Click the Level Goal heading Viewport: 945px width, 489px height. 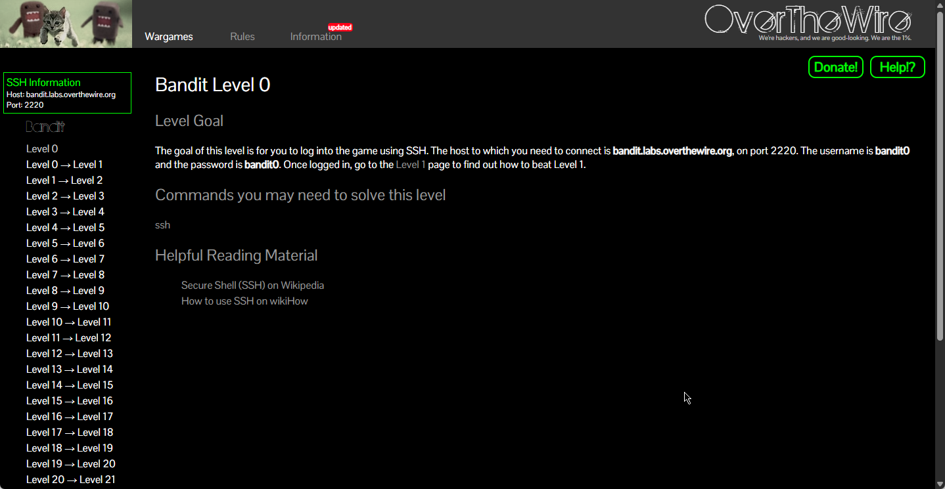tap(189, 121)
